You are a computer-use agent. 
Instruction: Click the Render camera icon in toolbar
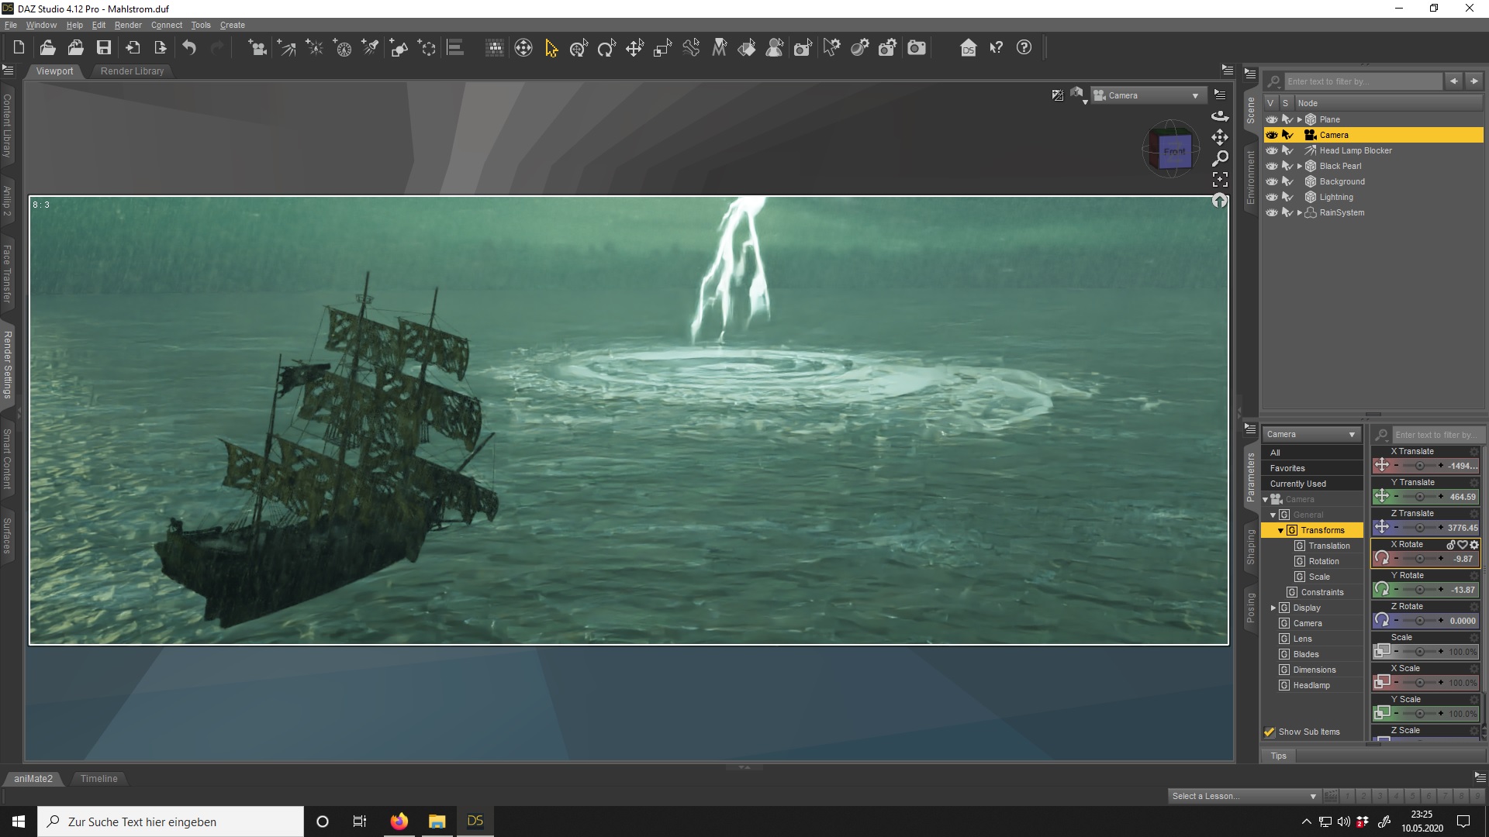[x=917, y=48]
